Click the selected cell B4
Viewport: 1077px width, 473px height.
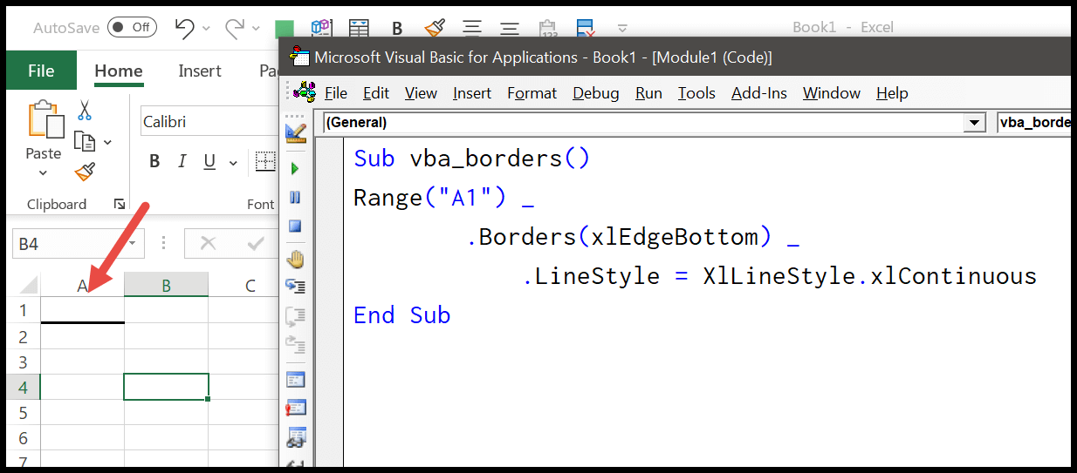[166, 387]
